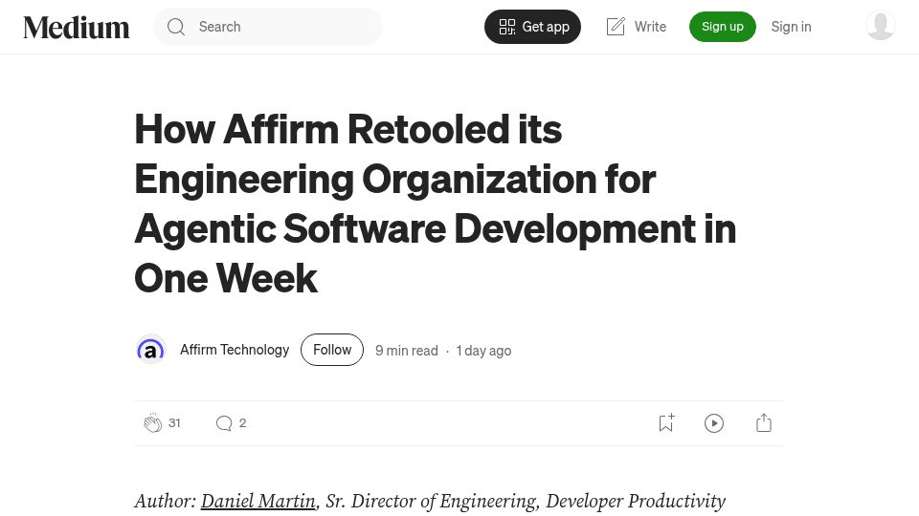Click the article headline title
919x516 pixels.
(x=435, y=203)
